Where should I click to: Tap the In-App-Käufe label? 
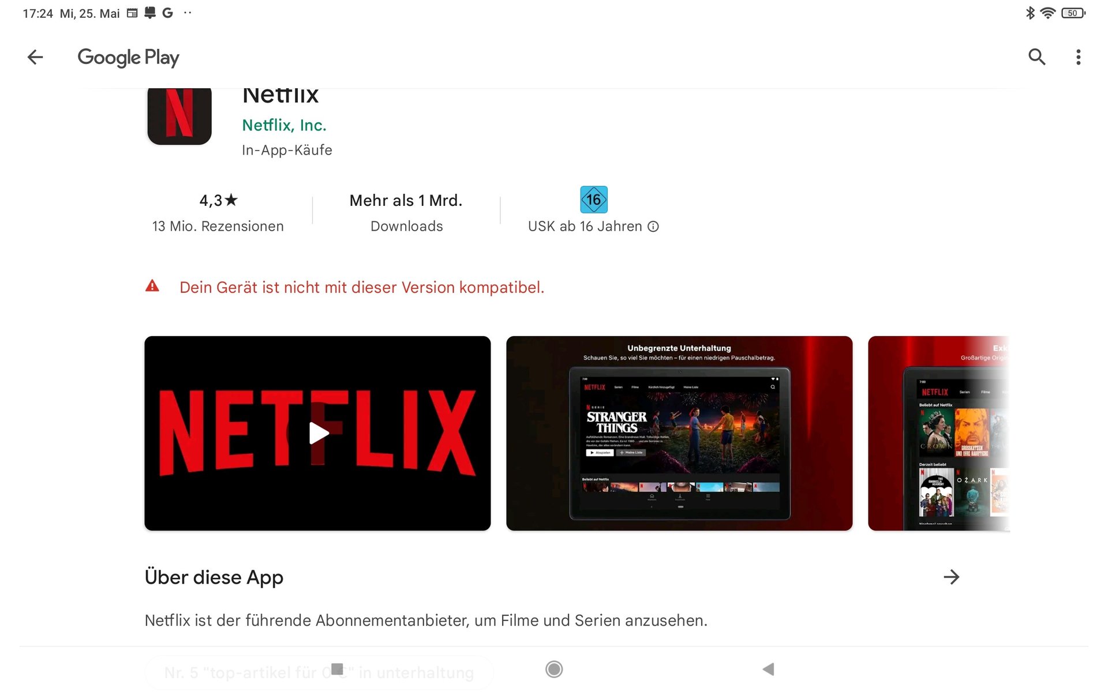287,150
